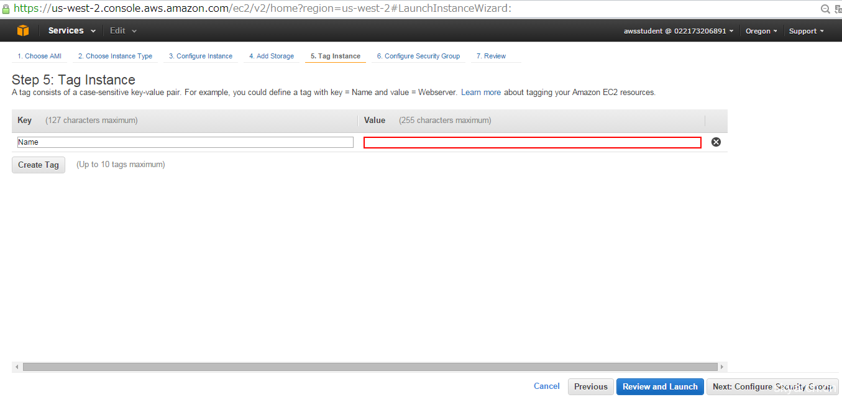Screen dimensions: 842x397
Task: Remove the Name tag row with X icon
Action: [716, 142]
